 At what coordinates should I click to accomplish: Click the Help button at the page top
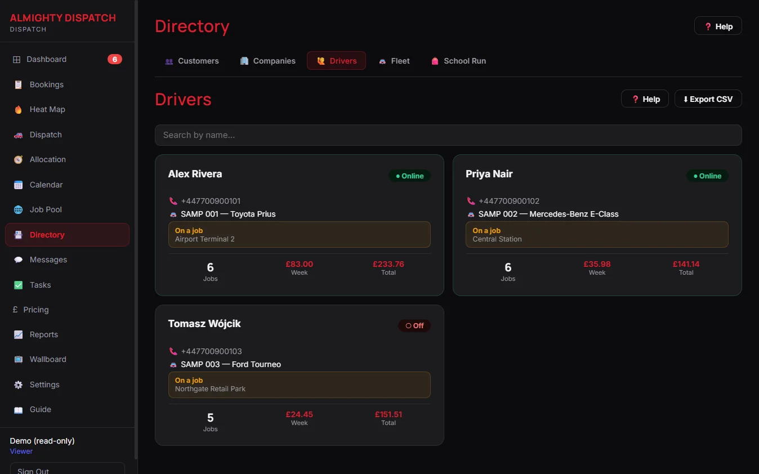click(718, 26)
